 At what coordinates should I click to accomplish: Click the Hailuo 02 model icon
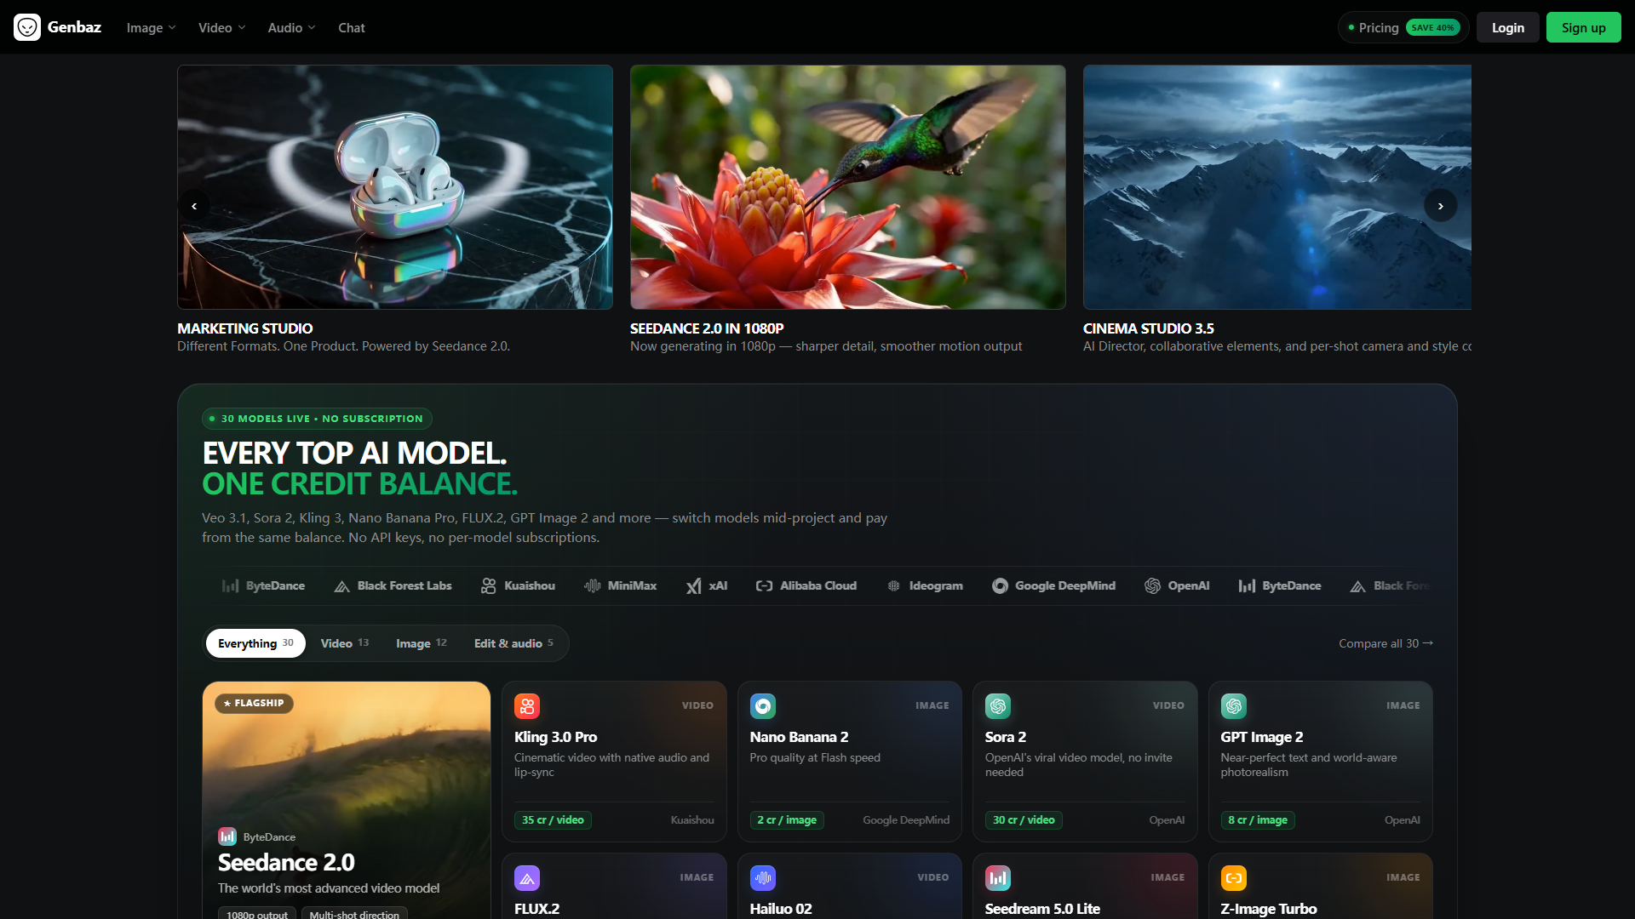click(x=763, y=878)
